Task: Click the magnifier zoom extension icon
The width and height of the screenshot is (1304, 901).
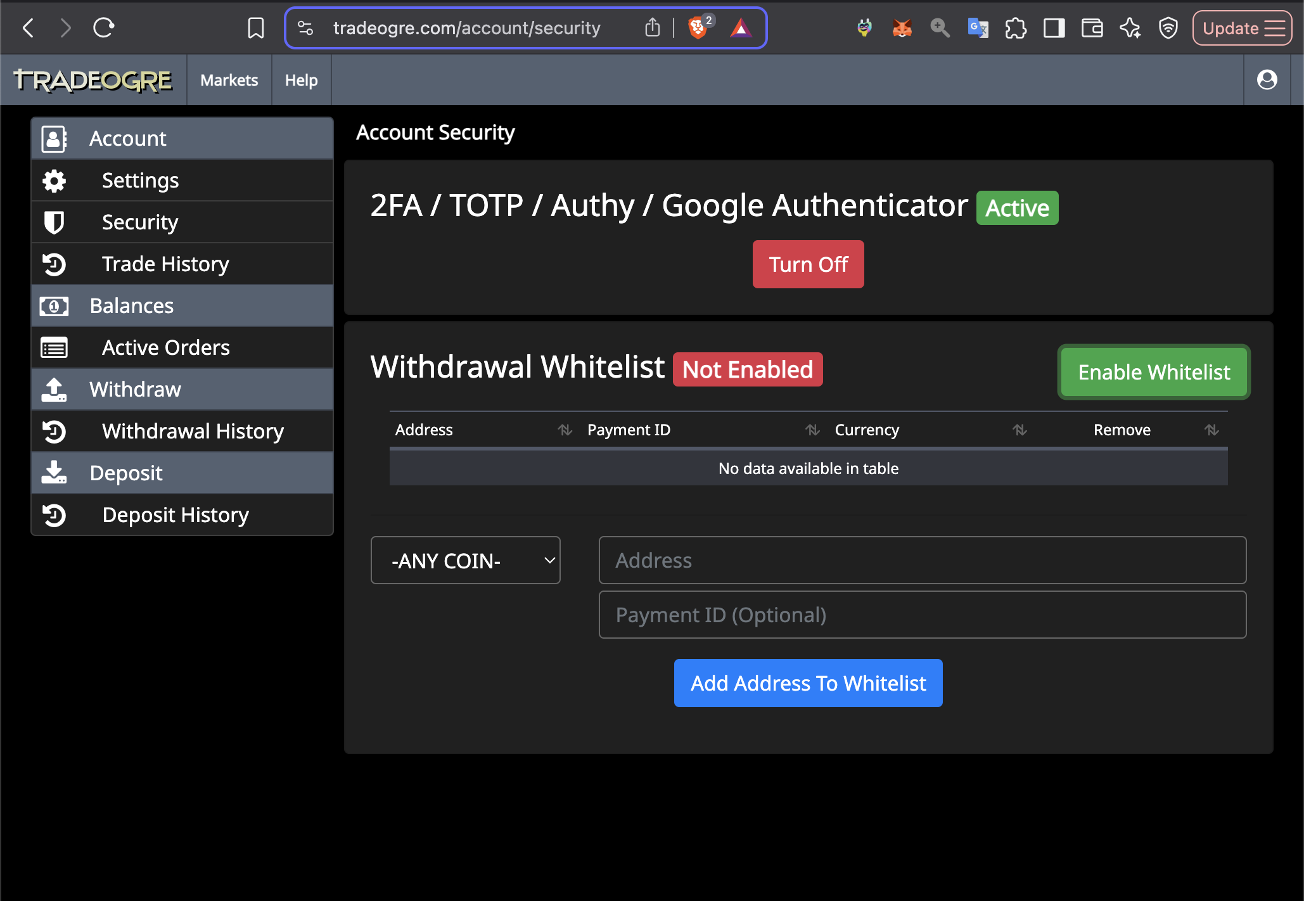Action: point(940,28)
